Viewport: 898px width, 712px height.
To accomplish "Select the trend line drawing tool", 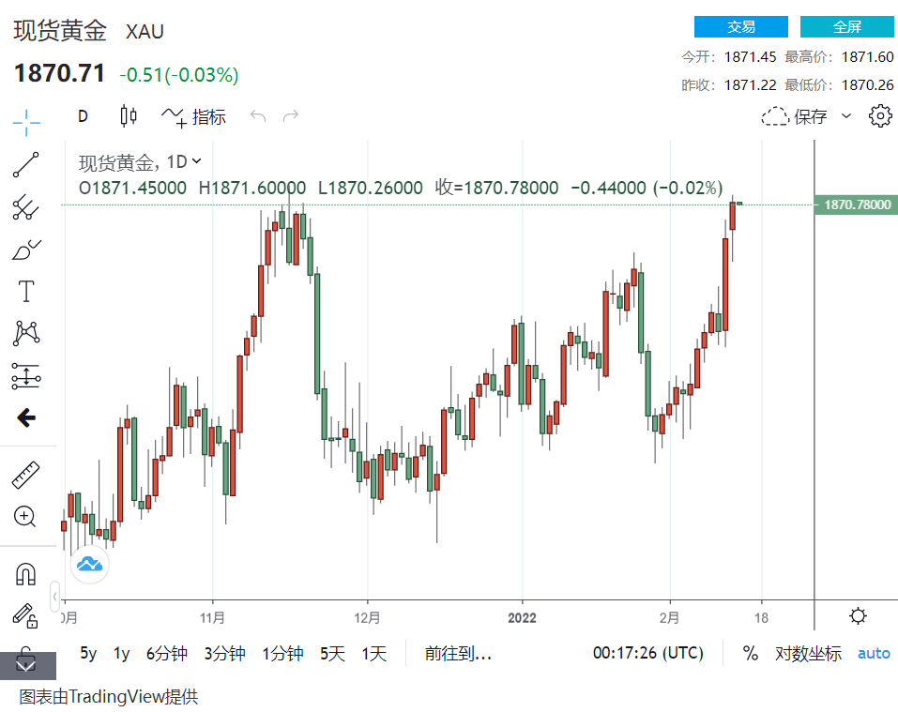I will click(26, 164).
